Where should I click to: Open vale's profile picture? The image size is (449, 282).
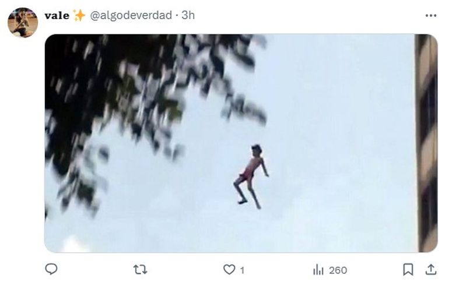pos(23,22)
